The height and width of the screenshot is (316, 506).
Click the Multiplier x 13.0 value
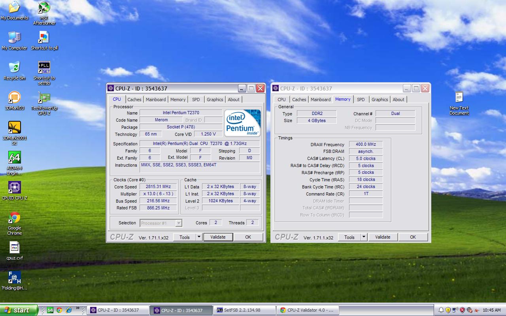(159, 194)
